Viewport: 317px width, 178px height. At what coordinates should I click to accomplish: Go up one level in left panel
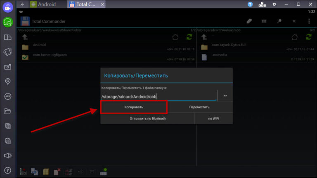point(25,37)
